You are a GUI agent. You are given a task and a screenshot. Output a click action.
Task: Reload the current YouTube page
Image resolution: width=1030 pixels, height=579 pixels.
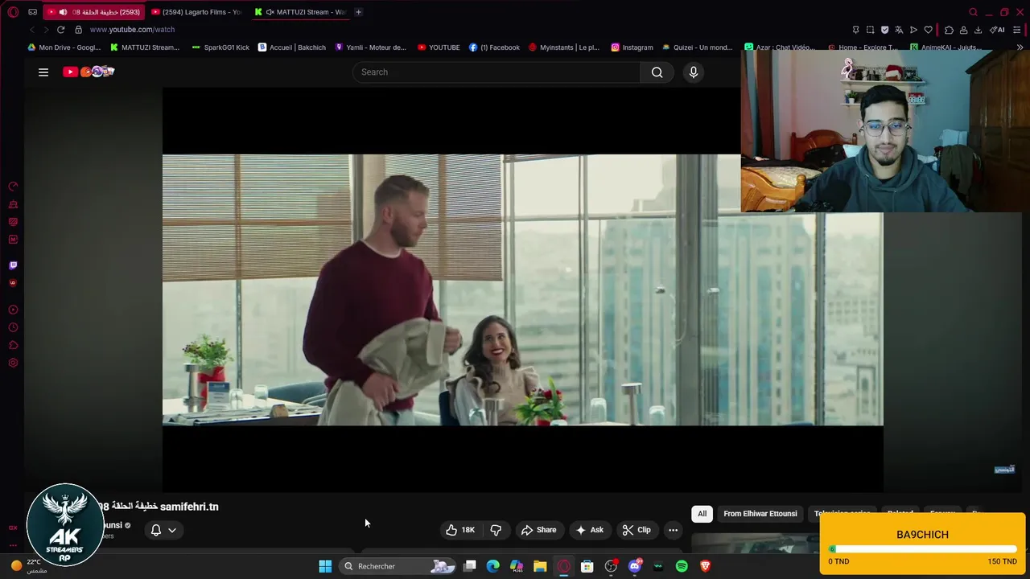point(60,30)
